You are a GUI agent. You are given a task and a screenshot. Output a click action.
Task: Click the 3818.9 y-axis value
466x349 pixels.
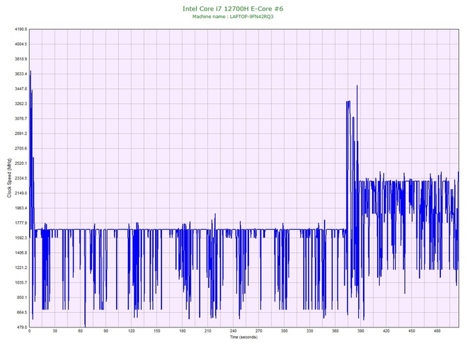pyautogui.click(x=21, y=59)
